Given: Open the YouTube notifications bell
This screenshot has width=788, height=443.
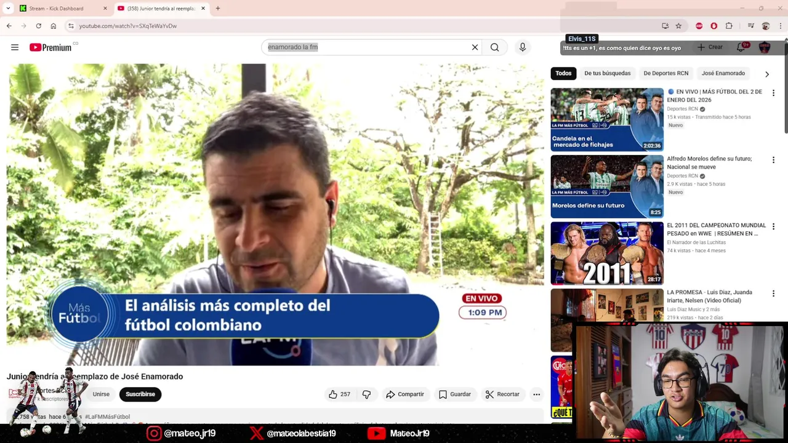Looking at the screenshot, I should click(x=741, y=47).
